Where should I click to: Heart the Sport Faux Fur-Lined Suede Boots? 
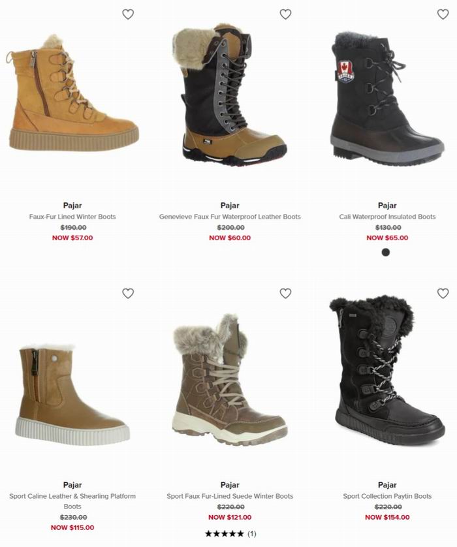[x=285, y=293]
